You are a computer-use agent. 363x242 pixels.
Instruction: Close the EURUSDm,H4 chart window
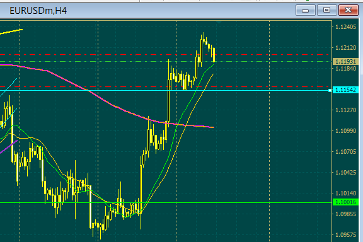pyautogui.click(x=348, y=10)
